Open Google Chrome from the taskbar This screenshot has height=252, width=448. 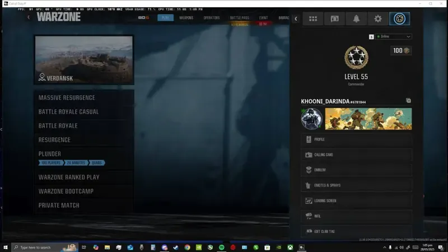[187, 248]
